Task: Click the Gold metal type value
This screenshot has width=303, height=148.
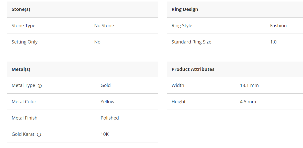Action: point(106,85)
